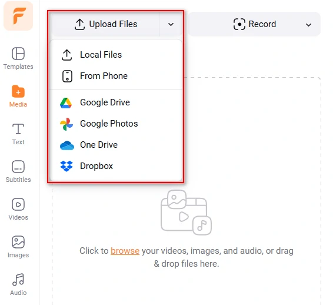The image size is (333, 305).
Task: Collapse the Upload Files dropdown arrow
Action: pyautogui.click(x=171, y=24)
